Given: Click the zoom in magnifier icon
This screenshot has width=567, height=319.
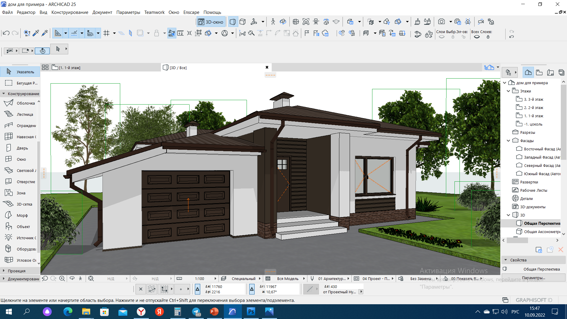Looking at the screenshot, I should [x=62, y=279].
